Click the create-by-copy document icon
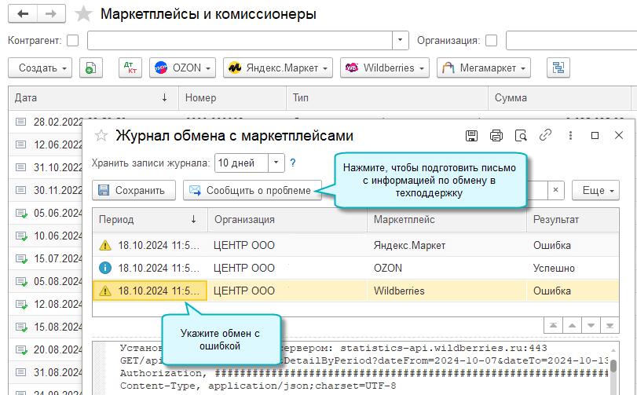 [x=90, y=68]
